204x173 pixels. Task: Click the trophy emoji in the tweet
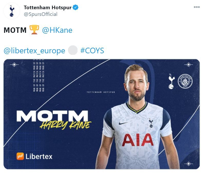click(34, 30)
